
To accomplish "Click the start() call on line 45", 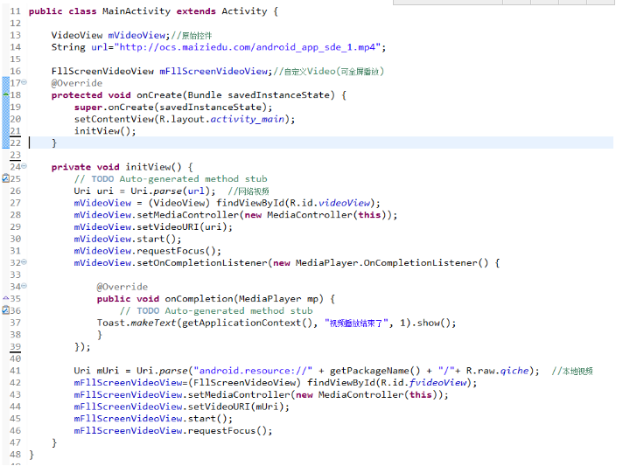I will [x=207, y=419].
